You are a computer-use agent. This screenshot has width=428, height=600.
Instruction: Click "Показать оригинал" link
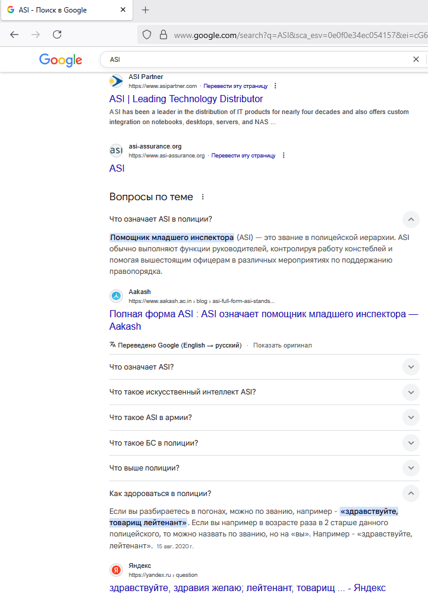tap(282, 345)
